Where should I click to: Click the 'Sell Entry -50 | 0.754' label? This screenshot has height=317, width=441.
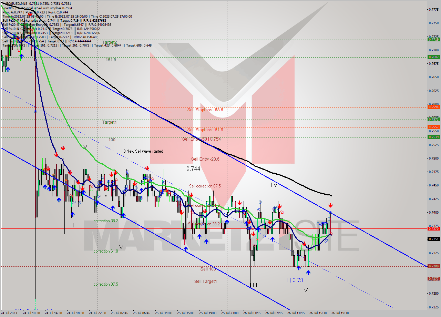tap(202, 139)
